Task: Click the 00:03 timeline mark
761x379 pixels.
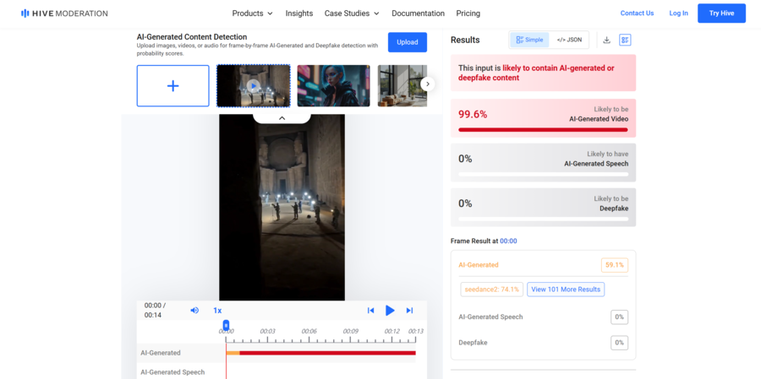Action: click(x=267, y=331)
